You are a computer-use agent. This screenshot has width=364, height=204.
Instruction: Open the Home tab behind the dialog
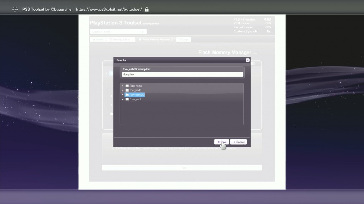tap(98, 40)
